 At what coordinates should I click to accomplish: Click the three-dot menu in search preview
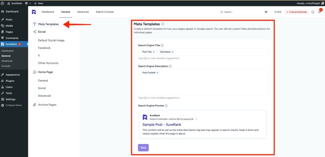(x=196, y=119)
